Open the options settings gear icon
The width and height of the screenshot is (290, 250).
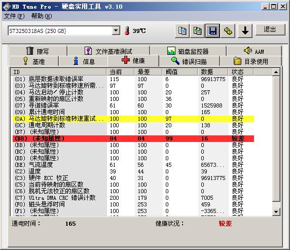(x=228, y=31)
